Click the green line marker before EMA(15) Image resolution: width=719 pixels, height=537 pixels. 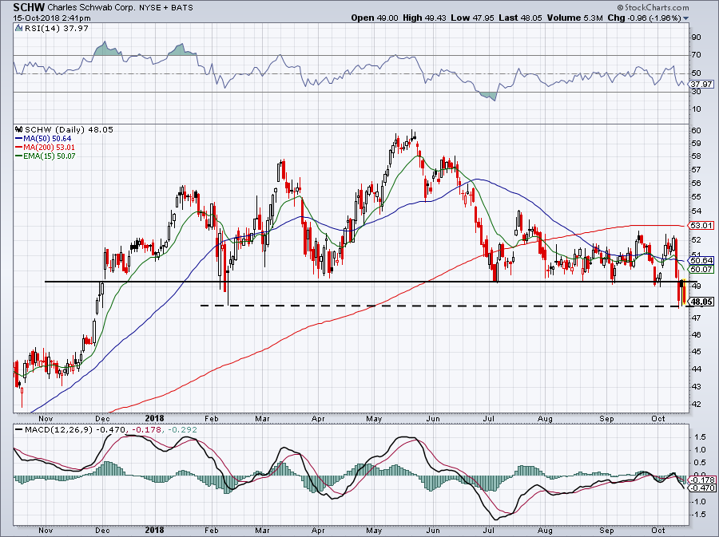[19, 156]
